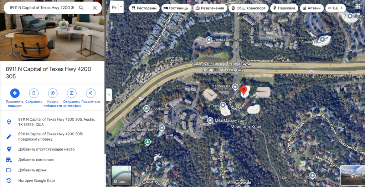Expand the language input dropdown arrow

point(121,6)
